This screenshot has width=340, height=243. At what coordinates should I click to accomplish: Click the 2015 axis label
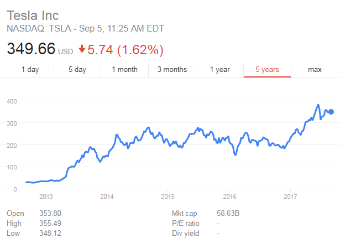168,197
